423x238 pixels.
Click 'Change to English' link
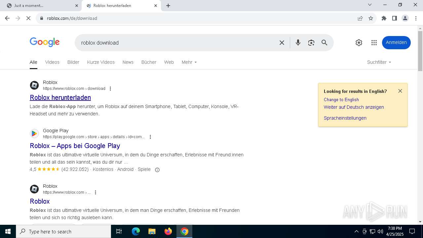[x=341, y=99]
